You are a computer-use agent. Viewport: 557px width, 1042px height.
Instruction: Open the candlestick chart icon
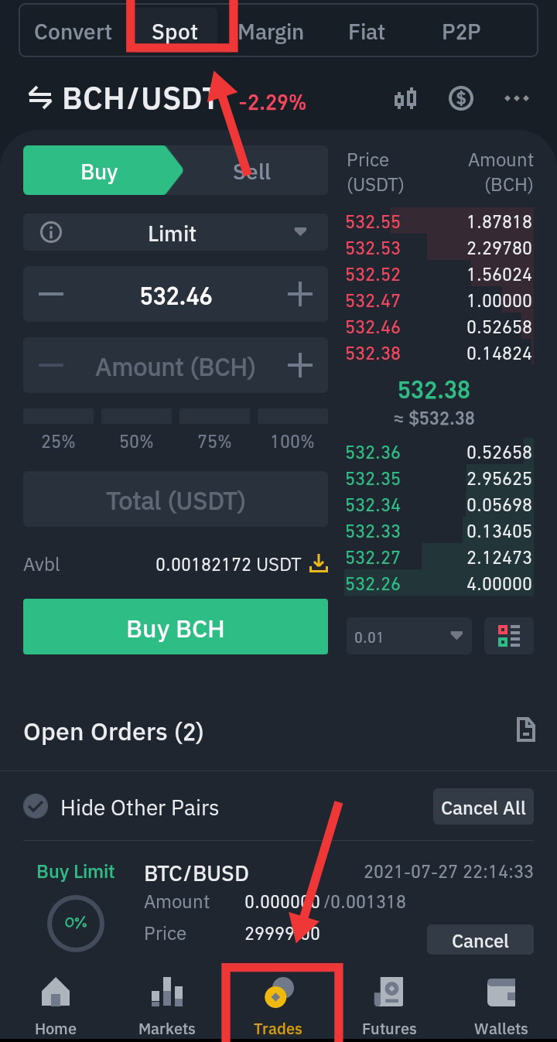pyautogui.click(x=405, y=99)
